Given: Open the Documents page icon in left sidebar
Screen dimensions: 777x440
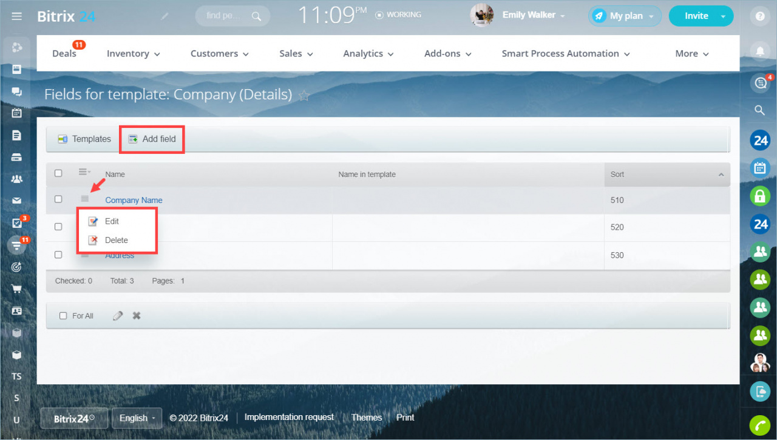Looking at the screenshot, I should point(17,135).
